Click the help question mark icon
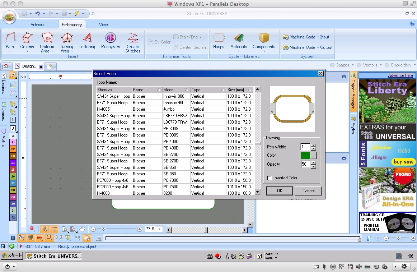Image resolution: width=417 pixels, height=272 pixels. 412,23
